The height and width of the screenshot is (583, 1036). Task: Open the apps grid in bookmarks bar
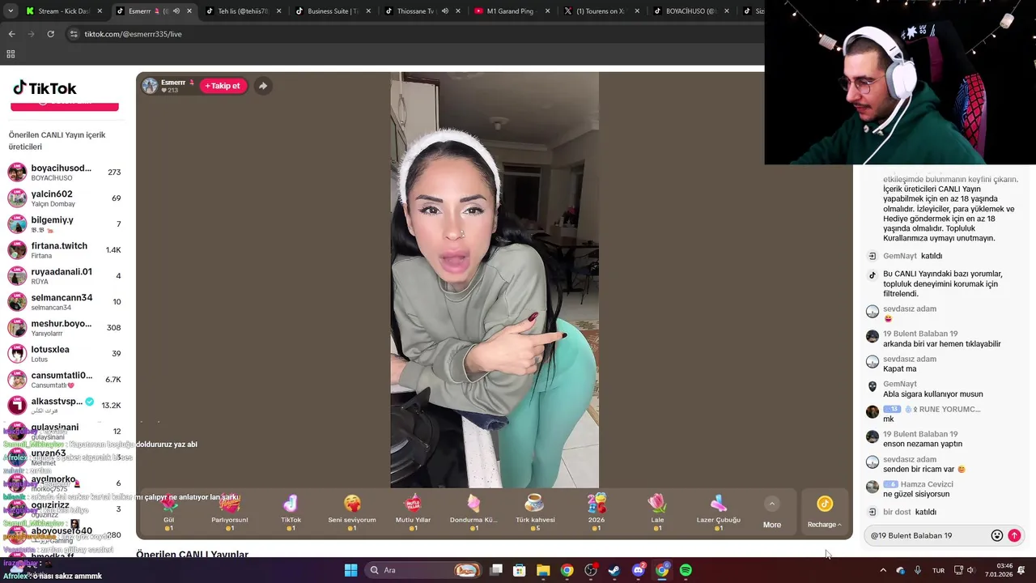point(11,54)
